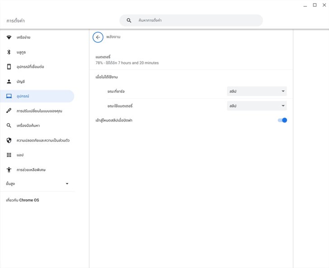Click the search magnifier icon in the settings search bar

pos(129,20)
